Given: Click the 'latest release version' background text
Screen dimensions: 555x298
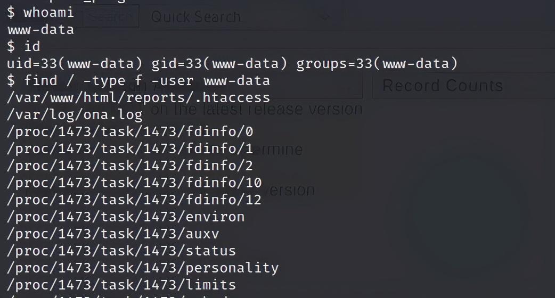Looking at the screenshot, I should click(282, 109).
